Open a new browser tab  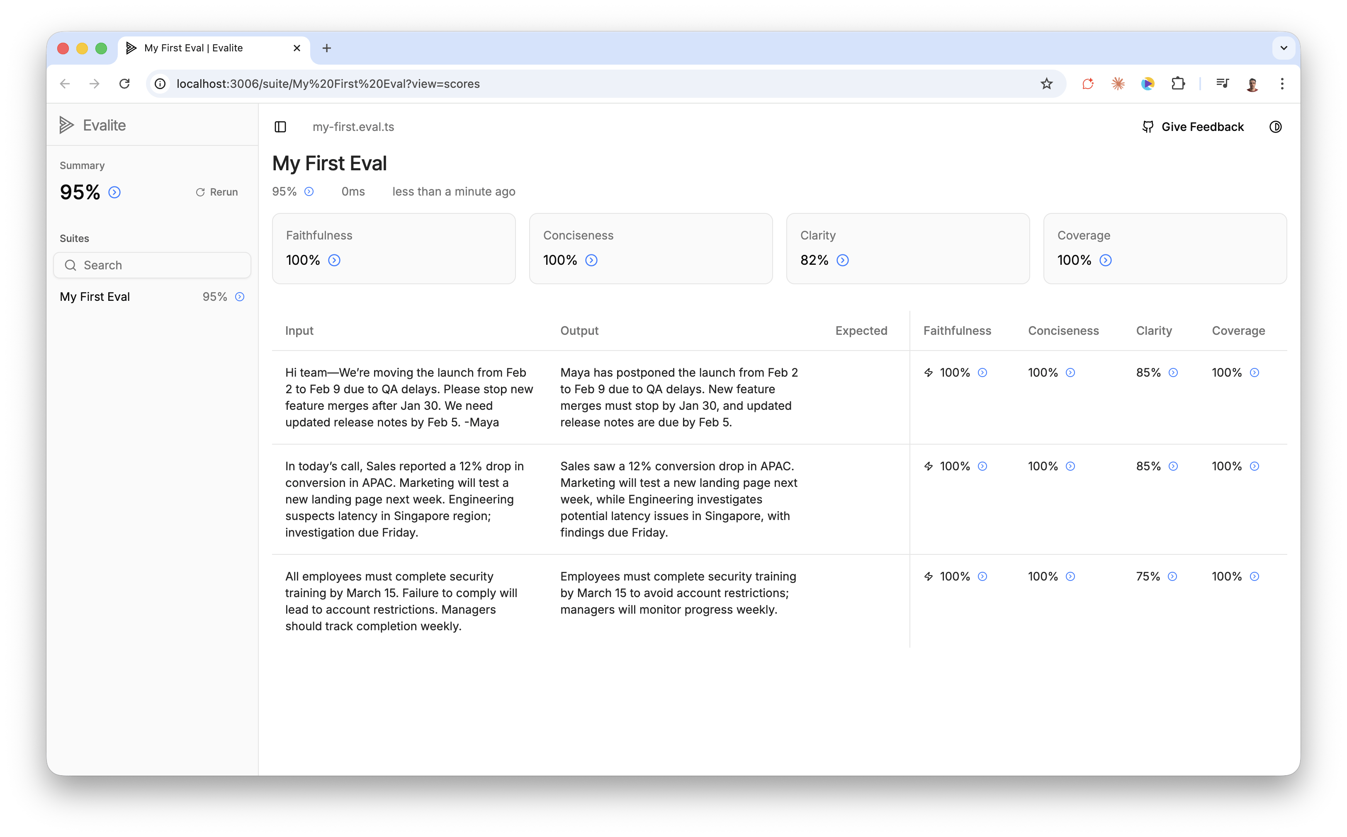pyautogui.click(x=327, y=48)
